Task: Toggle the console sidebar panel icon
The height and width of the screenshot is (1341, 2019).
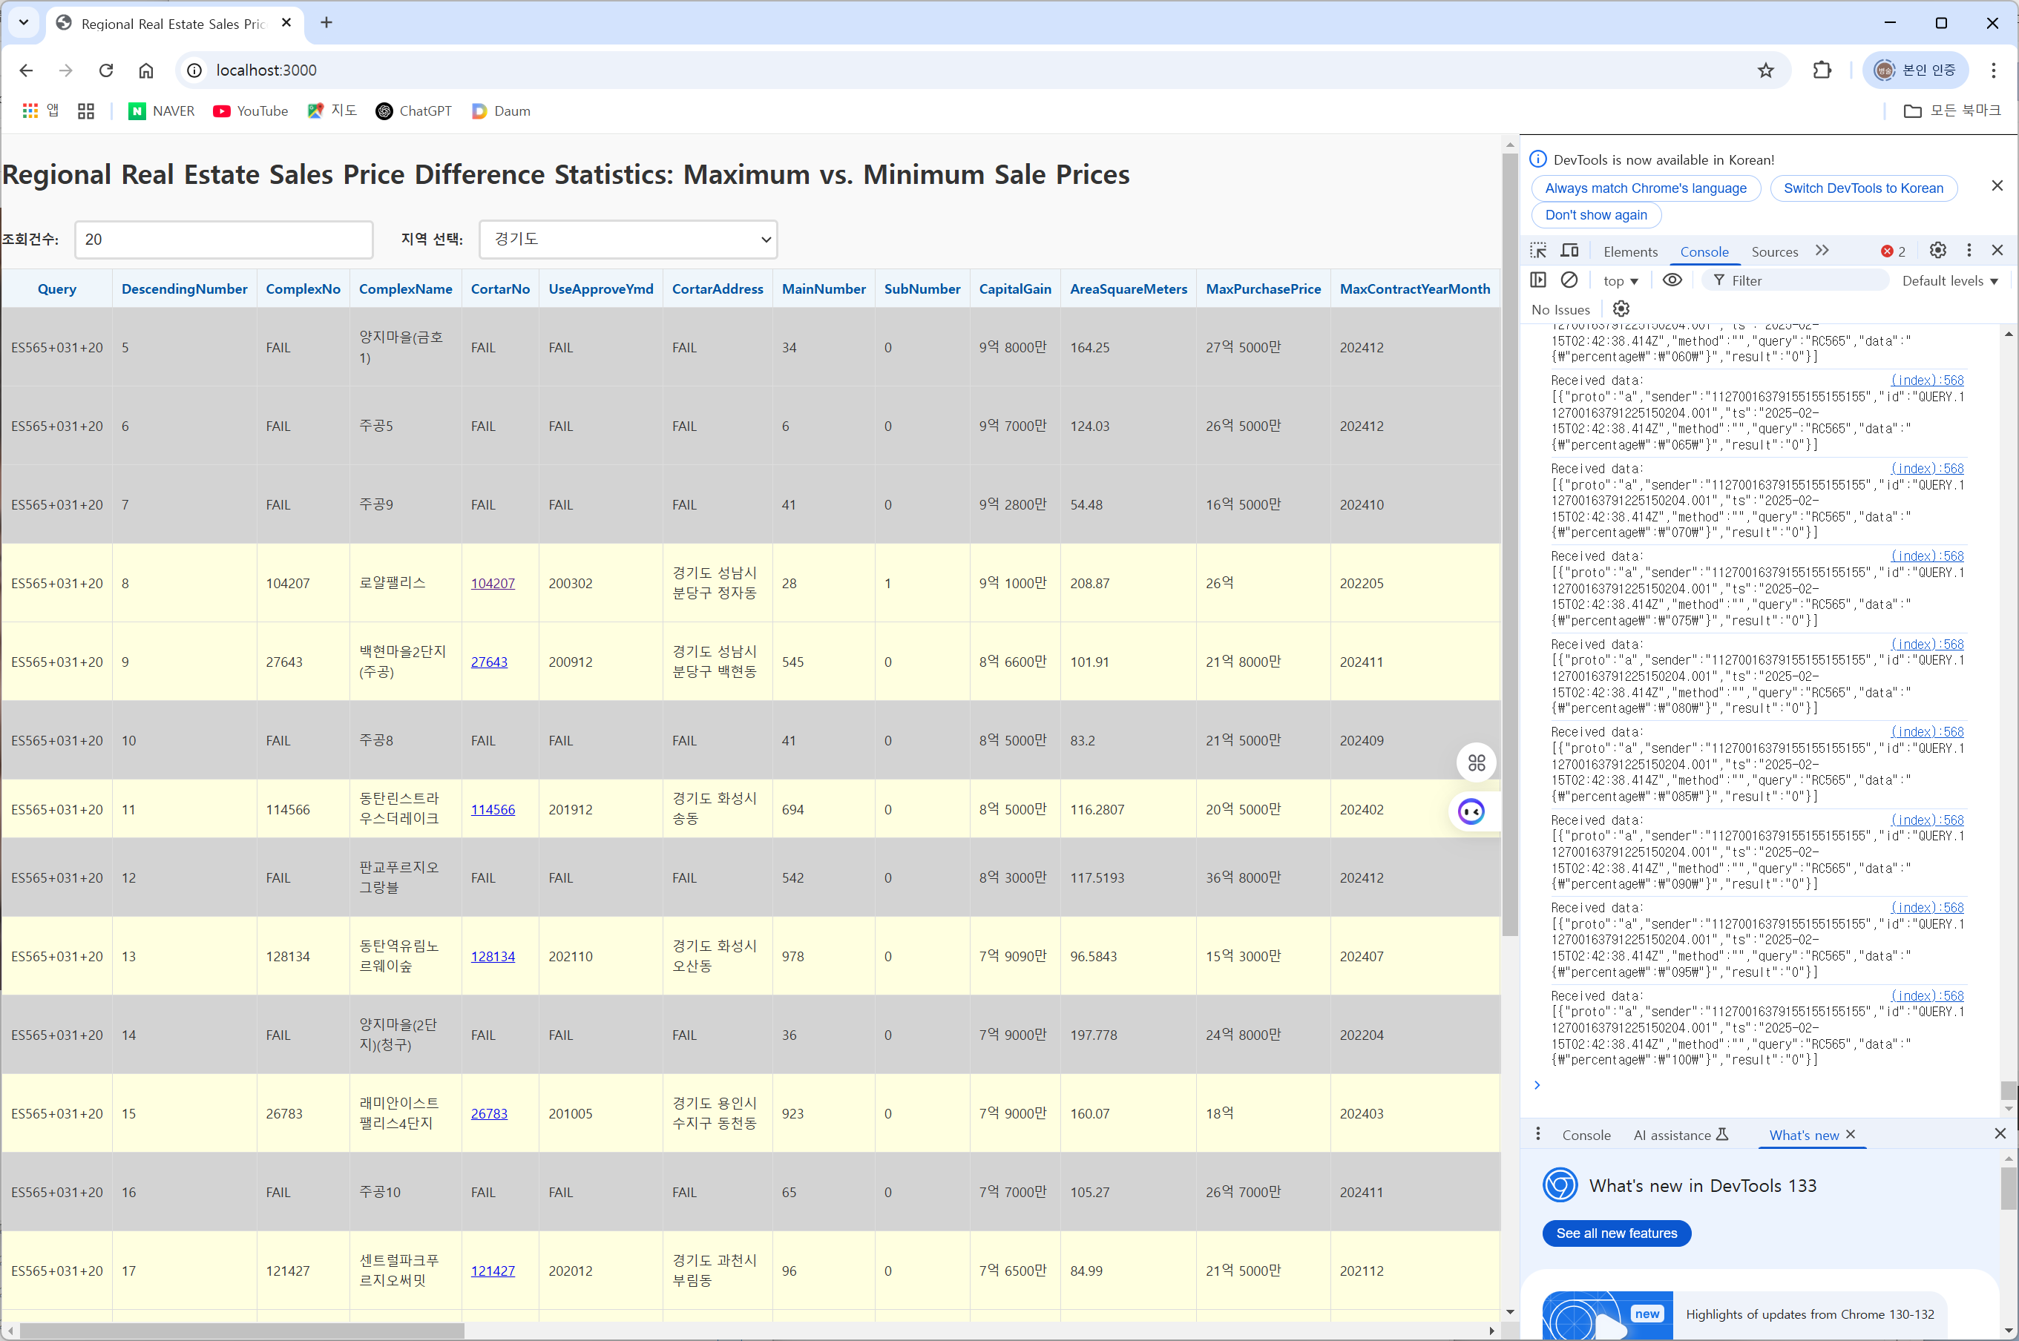Action: [x=1538, y=280]
